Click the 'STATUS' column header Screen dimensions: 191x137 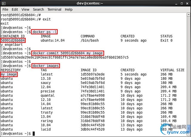point(167,36)
